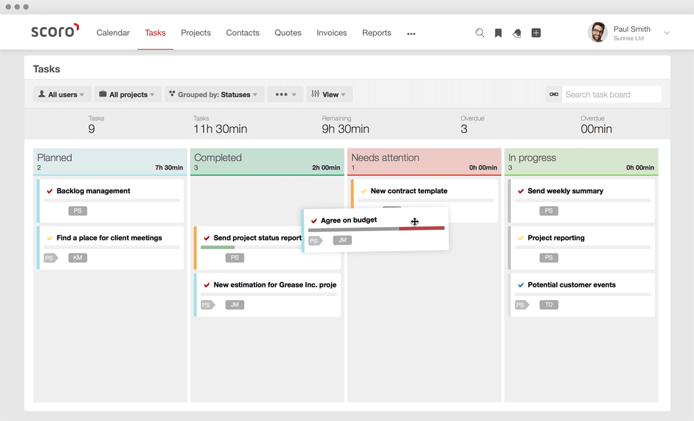Image resolution: width=694 pixels, height=421 pixels.
Task: Toggle the checkmark on New contract template
Action: 364,191
